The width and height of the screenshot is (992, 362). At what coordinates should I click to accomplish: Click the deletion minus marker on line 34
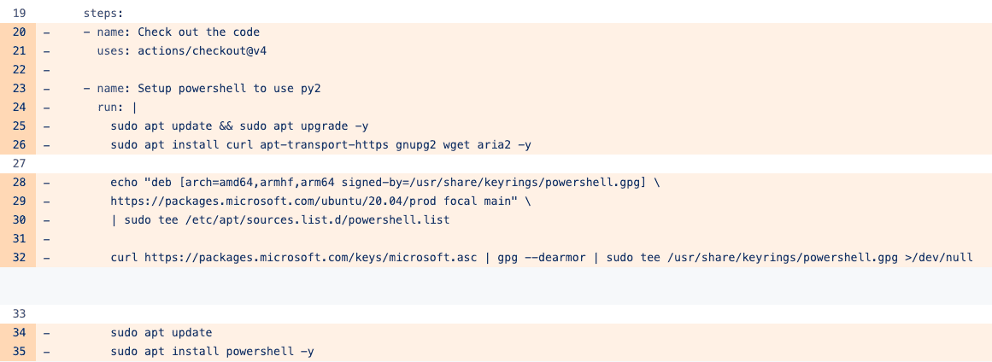click(45, 332)
